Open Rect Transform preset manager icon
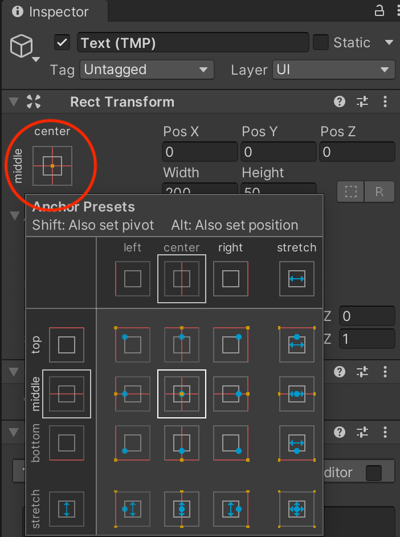400x537 pixels. 362,101
